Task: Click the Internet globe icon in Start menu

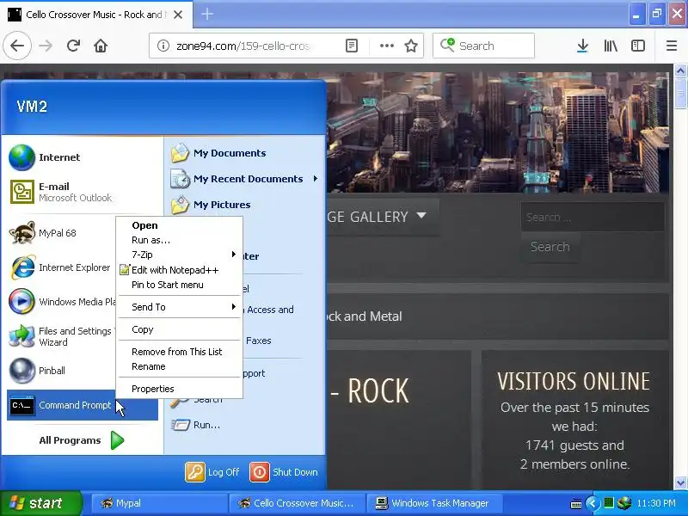Action: (x=22, y=157)
